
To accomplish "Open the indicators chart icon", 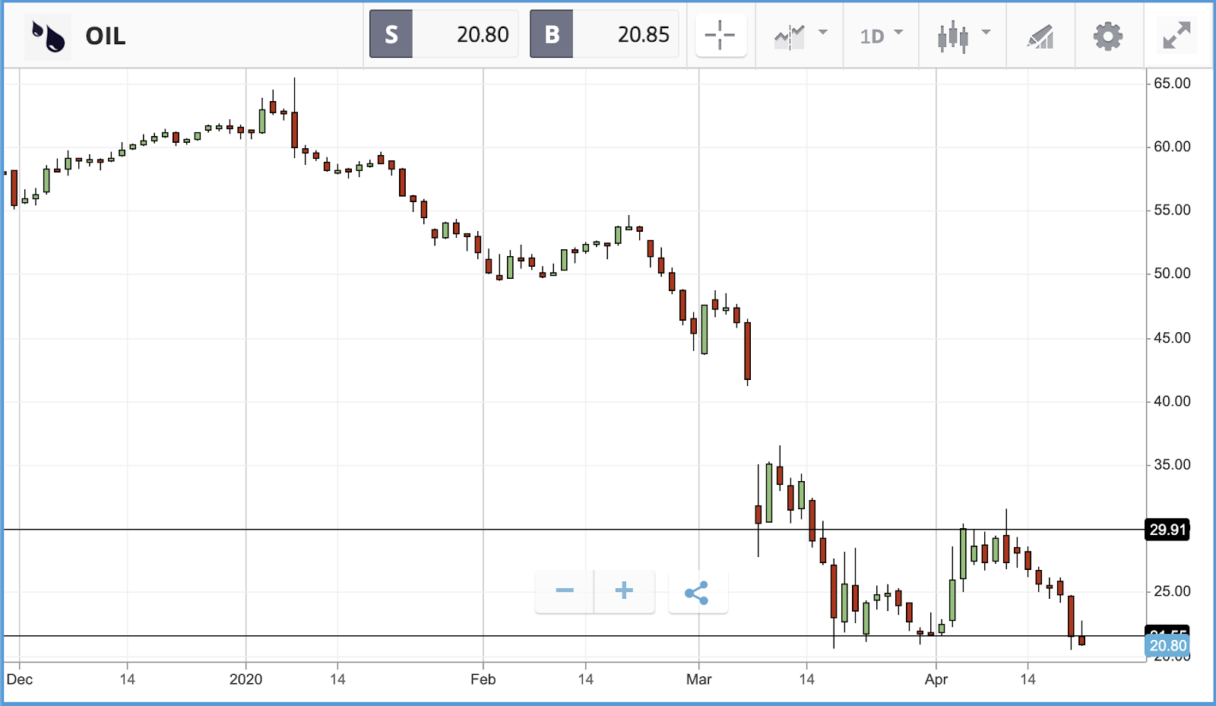I will coord(789,36).
